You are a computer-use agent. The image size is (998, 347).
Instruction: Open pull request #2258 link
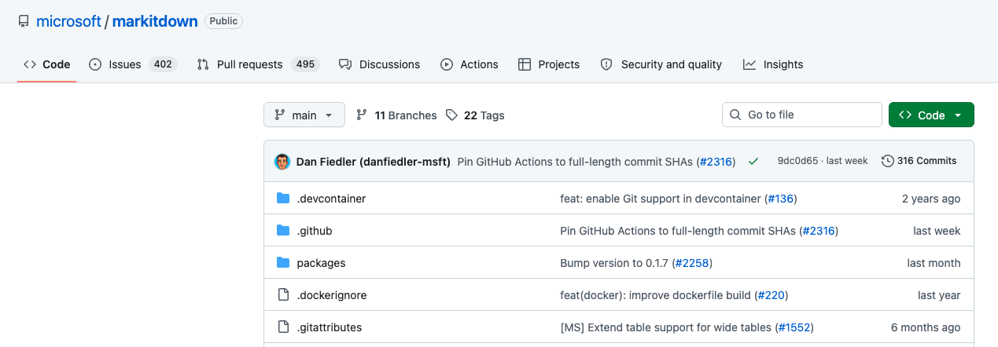pos(692,263)
